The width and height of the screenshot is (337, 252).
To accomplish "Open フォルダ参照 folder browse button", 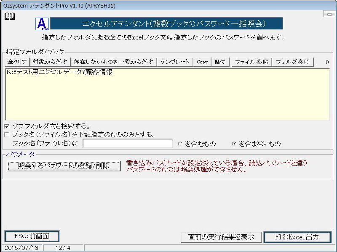I will (293, 62).
